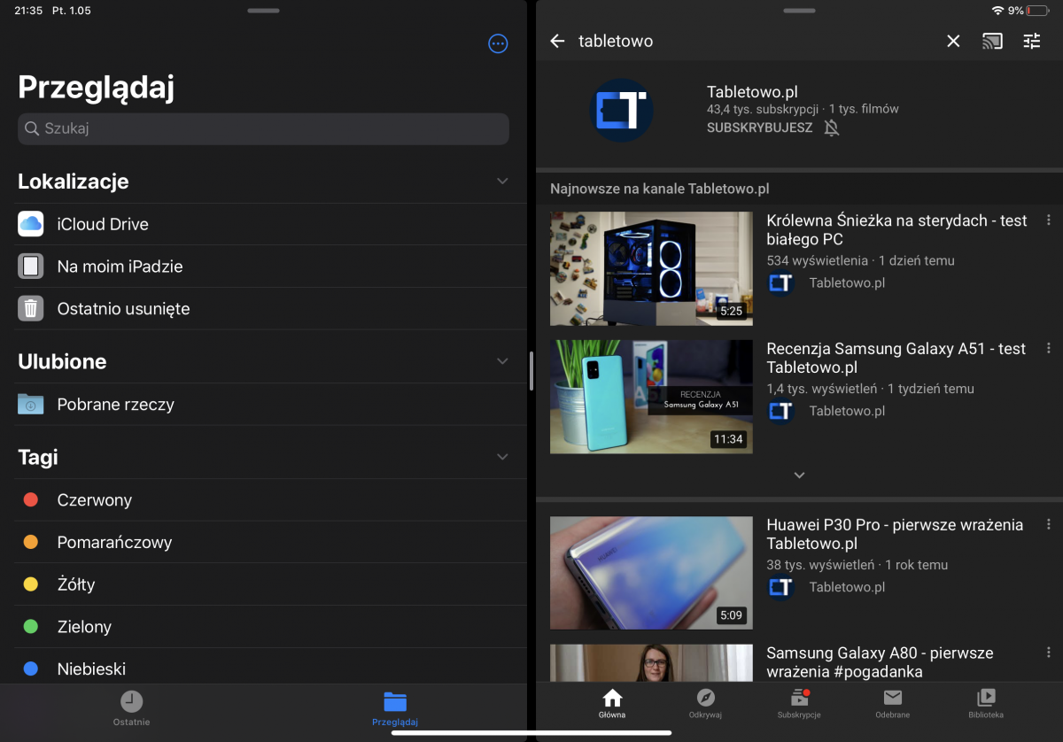1063x742 pixels.
Task: Go to YouTube Subskrypcje tab
Action: [799, 704]
